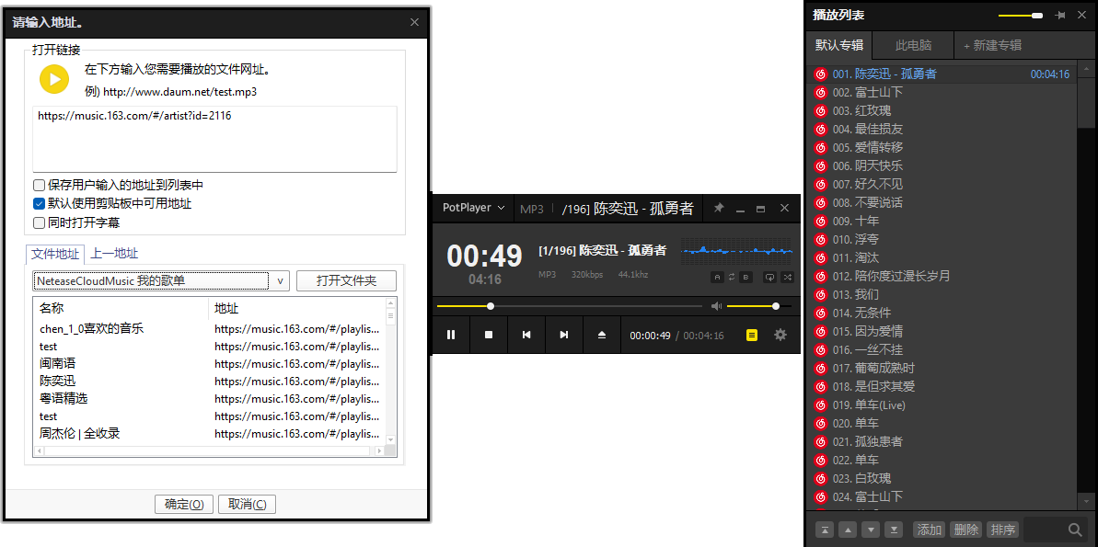The height and width of the screenshot is (547, 1098).
Task: Click the playback seek bar
Action: pos(570,305)
